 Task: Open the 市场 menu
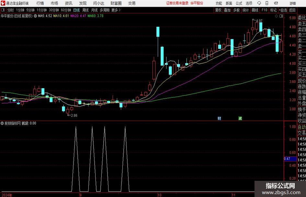[x=54, y=3]
